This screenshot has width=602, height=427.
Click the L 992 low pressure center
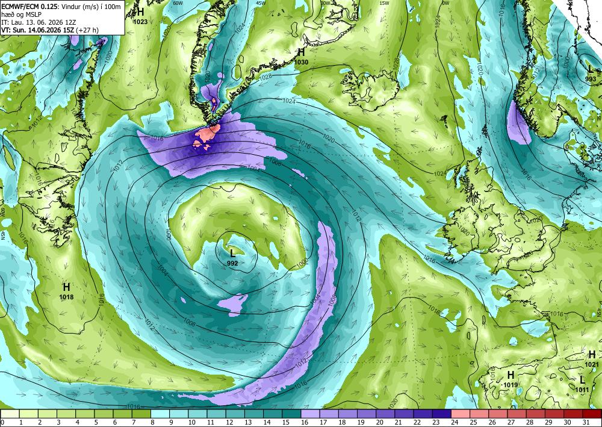click(x=232, y=257)
